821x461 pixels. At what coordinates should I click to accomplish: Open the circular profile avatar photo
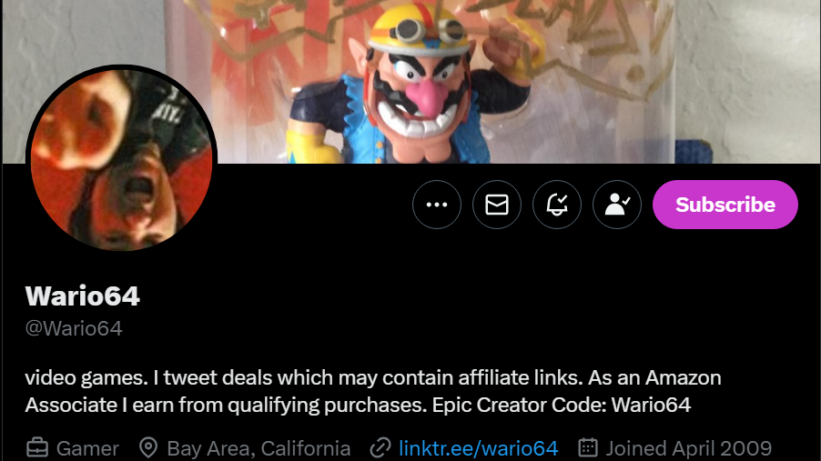click(121, 160)
